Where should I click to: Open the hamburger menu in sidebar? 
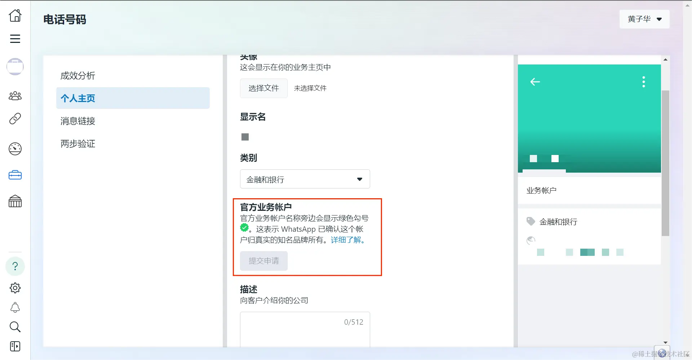tap(15, 39)
